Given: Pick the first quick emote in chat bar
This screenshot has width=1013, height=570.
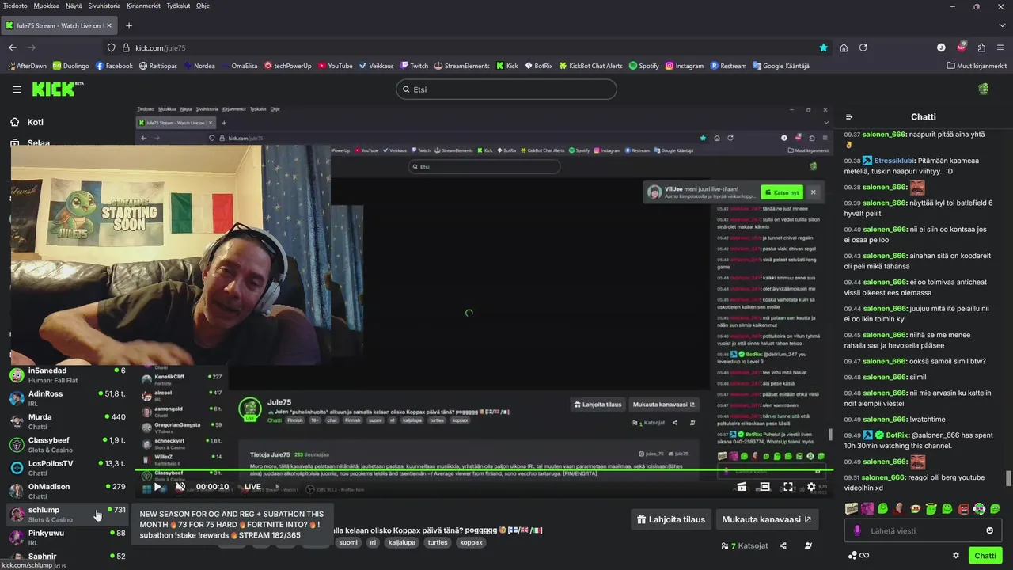Looking at the screenshot, I should [851, 508].
